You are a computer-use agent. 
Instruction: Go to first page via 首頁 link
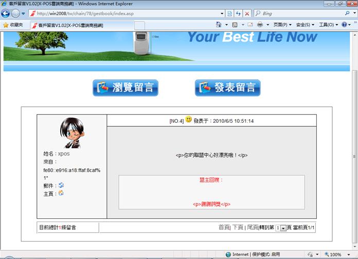224,227
